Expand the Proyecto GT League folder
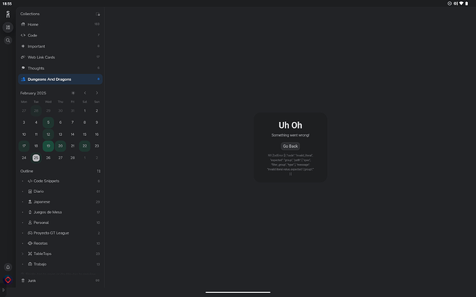Viewport: 476px width, 297px height. [x=23, y=233]
